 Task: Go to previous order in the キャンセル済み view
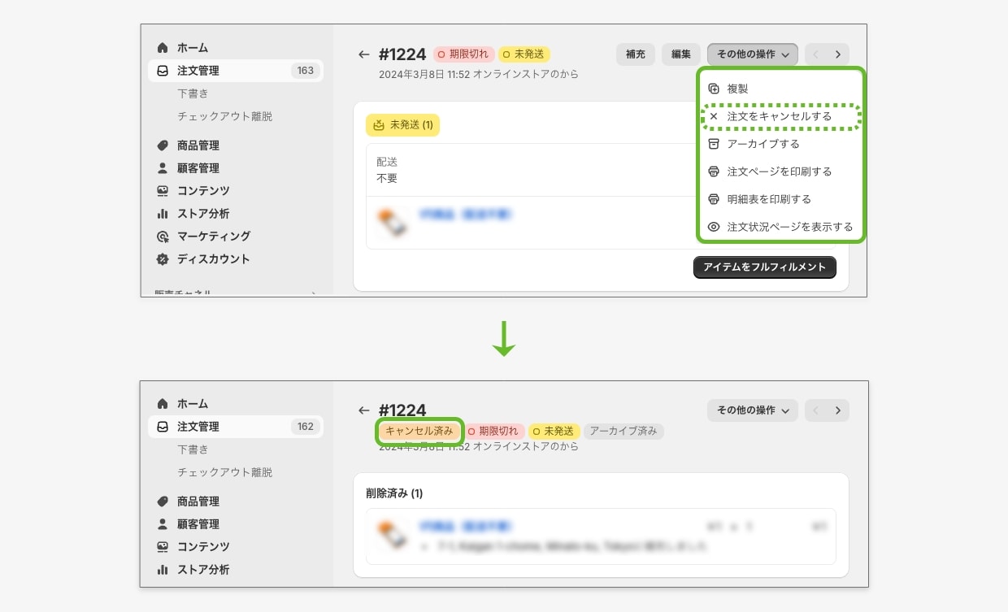click(x=816, y=410)
